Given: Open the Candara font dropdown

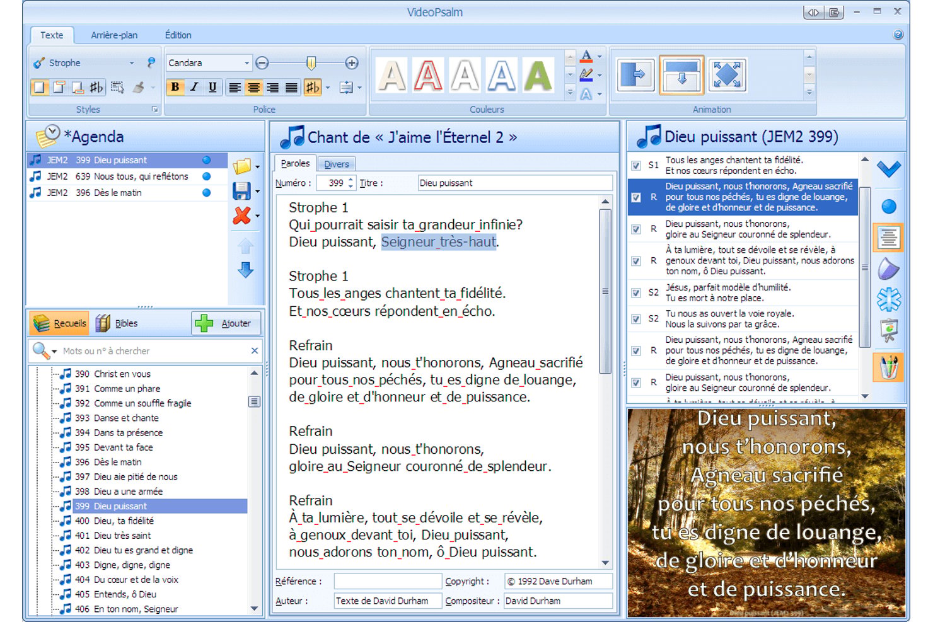Looking at the screenshot, I should 246,63.
